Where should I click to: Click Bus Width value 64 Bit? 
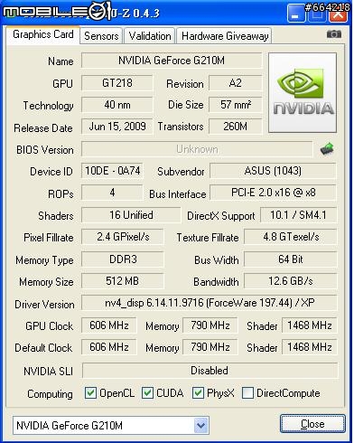point(291,259)
